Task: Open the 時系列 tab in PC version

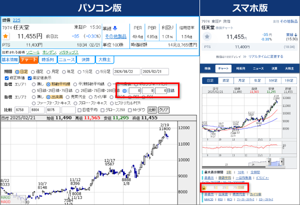Action: click(47, 59)
